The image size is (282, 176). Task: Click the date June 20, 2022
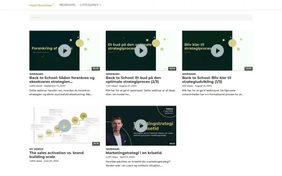(x=51, y=161)
